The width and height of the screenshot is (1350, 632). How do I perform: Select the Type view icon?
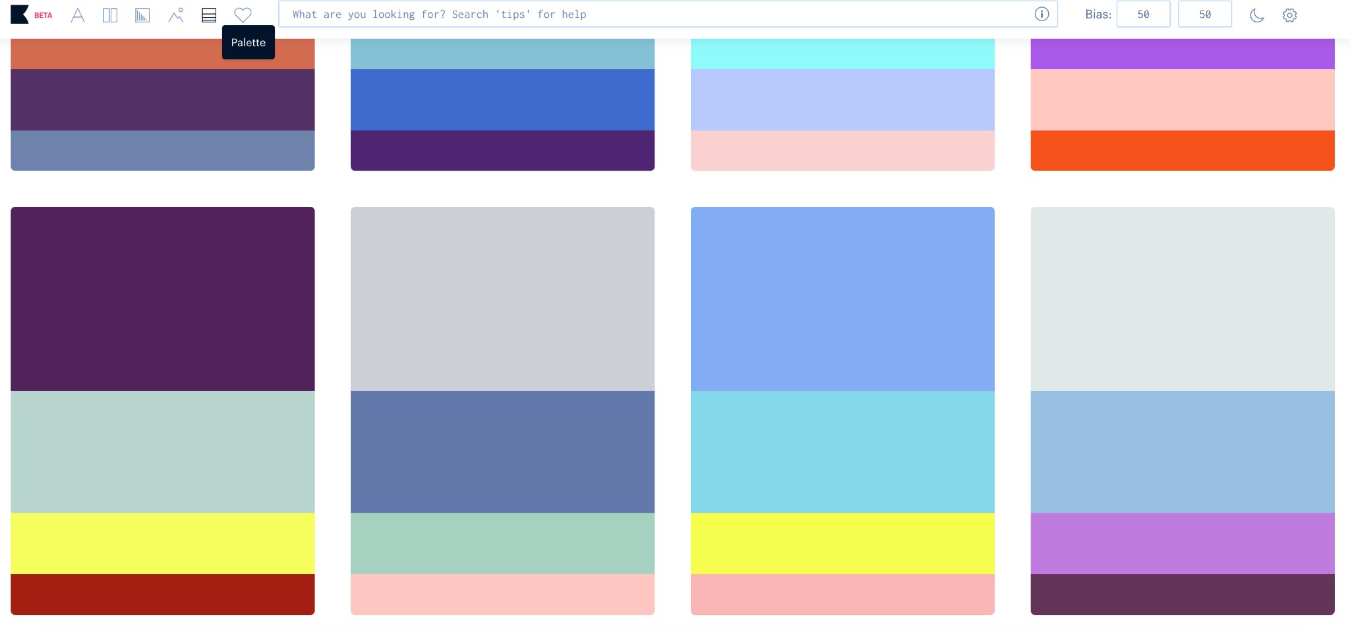click(78, 14)
